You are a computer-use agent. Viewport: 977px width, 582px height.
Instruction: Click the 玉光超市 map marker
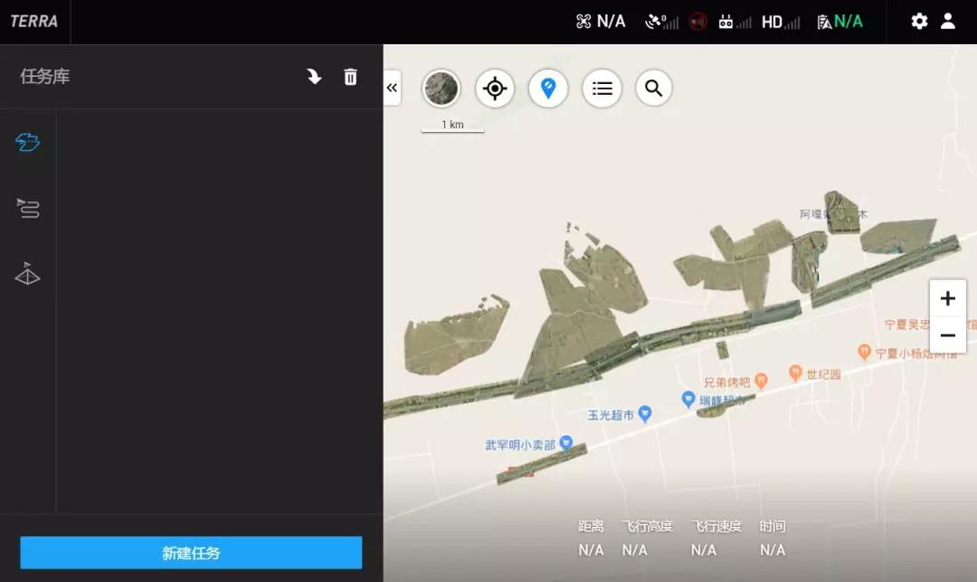click(x=645, y=413)
